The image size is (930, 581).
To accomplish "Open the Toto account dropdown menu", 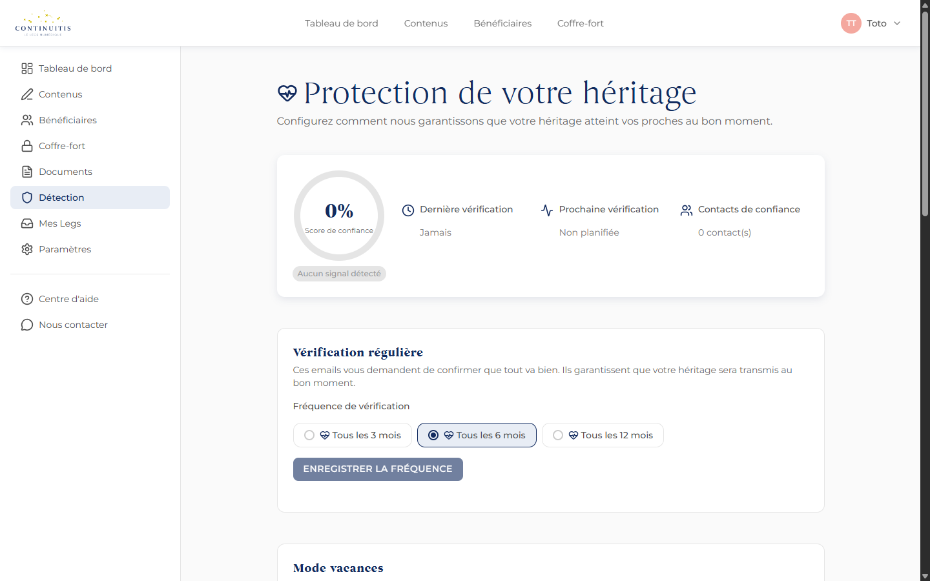I will click(871, 23).
